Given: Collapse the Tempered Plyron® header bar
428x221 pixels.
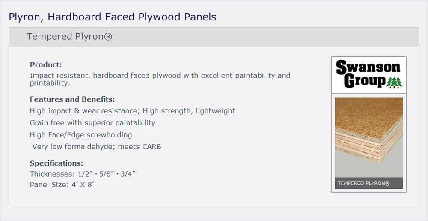Looking at the screenshot, I should point(214,36).
